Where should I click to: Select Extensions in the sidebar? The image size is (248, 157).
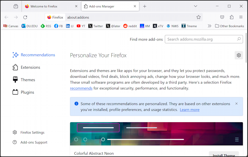click(x=26, y=67)
